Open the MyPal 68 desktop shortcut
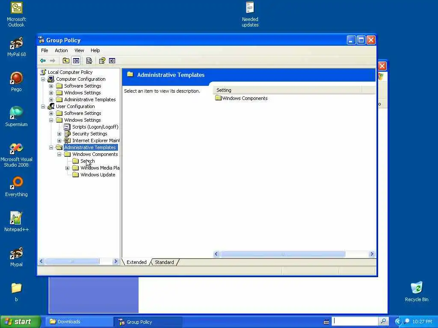The image size is (438, 328). [x=16, y=47]
